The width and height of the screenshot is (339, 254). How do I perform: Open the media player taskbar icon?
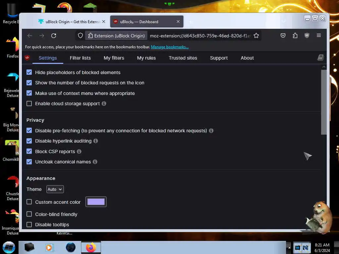point(49,247)
